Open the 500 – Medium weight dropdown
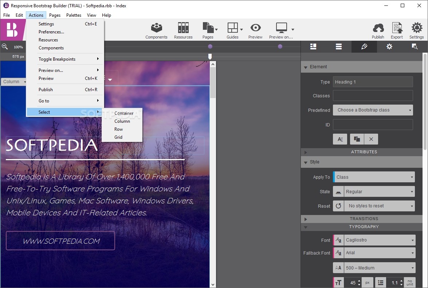The image size is (428, 288). click(x=380, y=268)
